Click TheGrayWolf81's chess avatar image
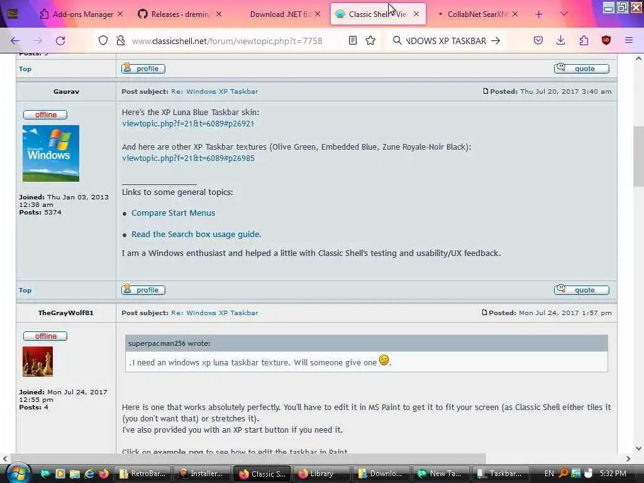Viewport: 644px width, 483px height. point(38,362)
